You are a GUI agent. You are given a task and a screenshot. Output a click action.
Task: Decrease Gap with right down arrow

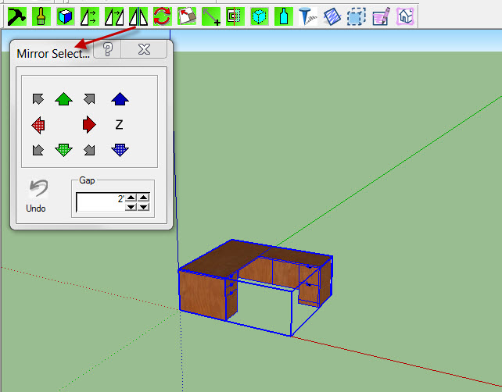[x=143, y=207]
